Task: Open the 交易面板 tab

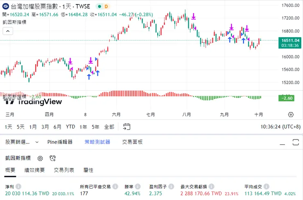Action: [x=132, y=142]
